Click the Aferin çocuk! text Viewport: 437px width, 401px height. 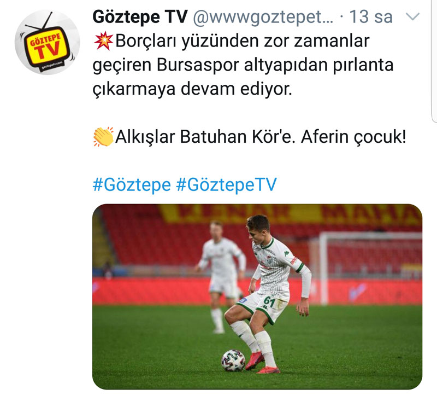(x=353, y=137)
